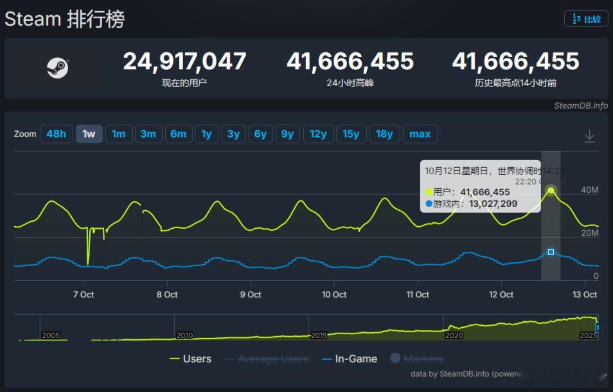Click the data by SteamDB.info footer text

tap(465, 373)
